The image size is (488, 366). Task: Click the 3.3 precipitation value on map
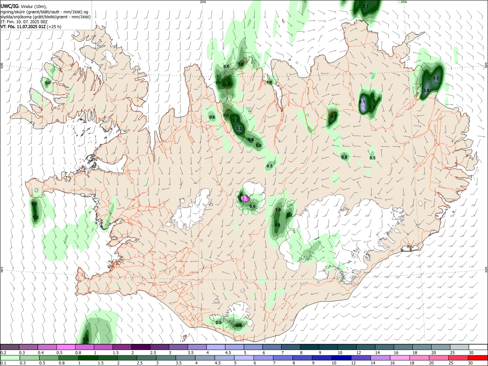click(436, 78)
